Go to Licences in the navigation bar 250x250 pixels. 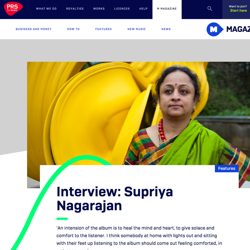pos(122,9)
